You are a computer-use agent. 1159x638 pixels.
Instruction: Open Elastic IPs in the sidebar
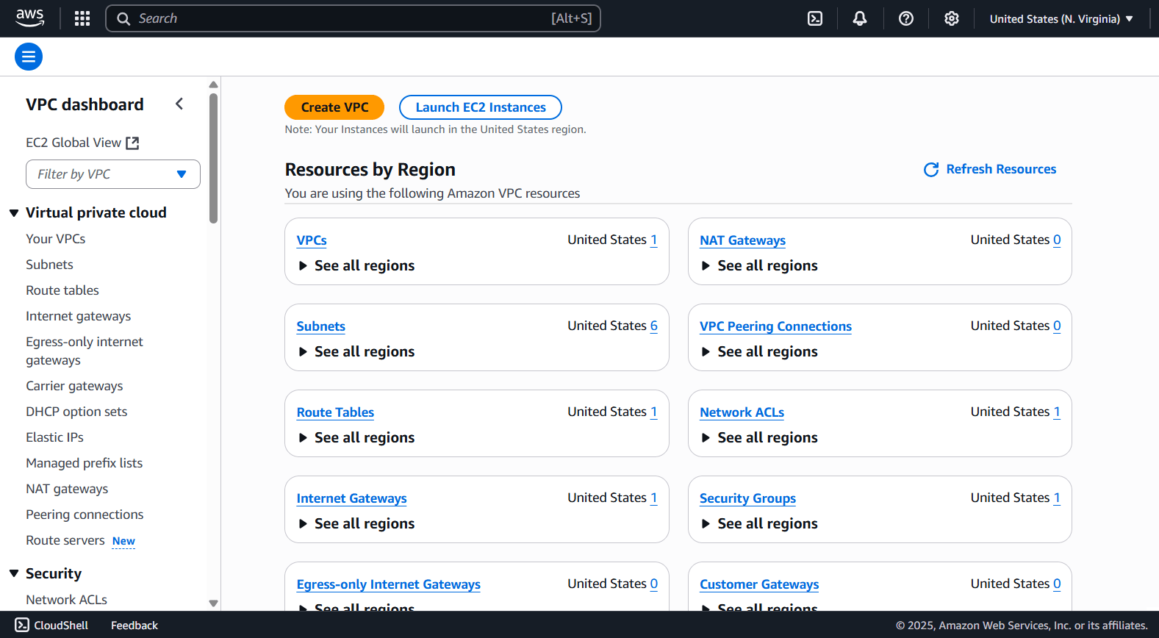54,437
